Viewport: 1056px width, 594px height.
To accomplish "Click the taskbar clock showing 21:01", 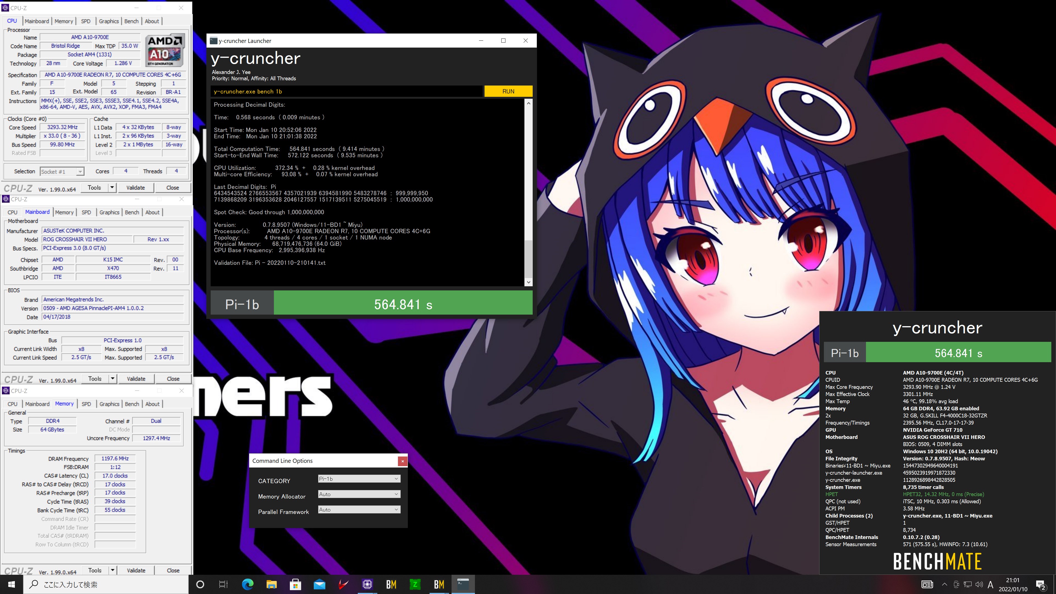I will pyautogui.click(x=1013, y=585).
